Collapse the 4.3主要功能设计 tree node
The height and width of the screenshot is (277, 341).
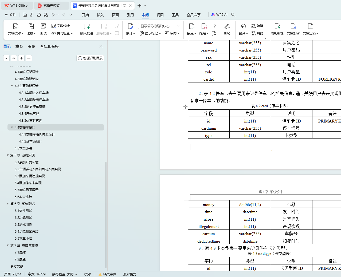pos(12,86)
